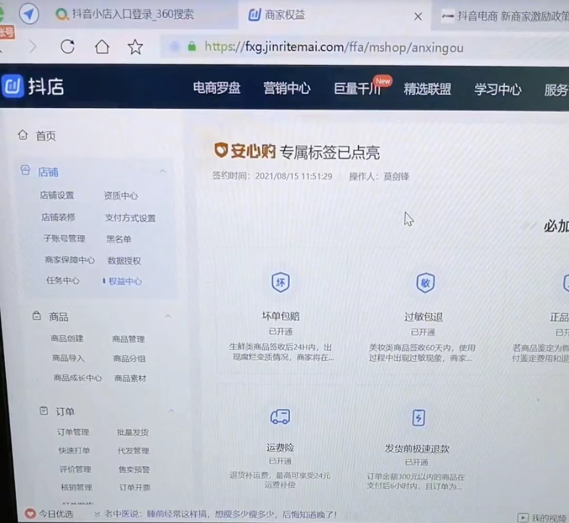Screen dimensions: 569x523
Task: Open 数据授权 in sidebar
Action: [x=124, y=261]
